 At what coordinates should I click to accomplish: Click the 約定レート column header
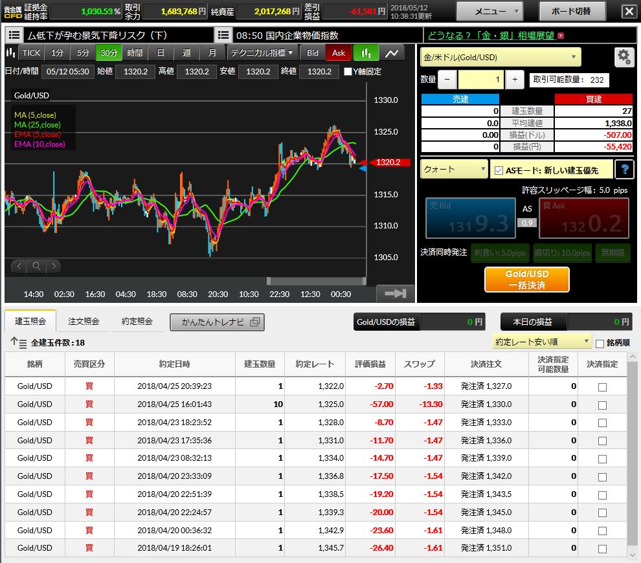point(315,364)
